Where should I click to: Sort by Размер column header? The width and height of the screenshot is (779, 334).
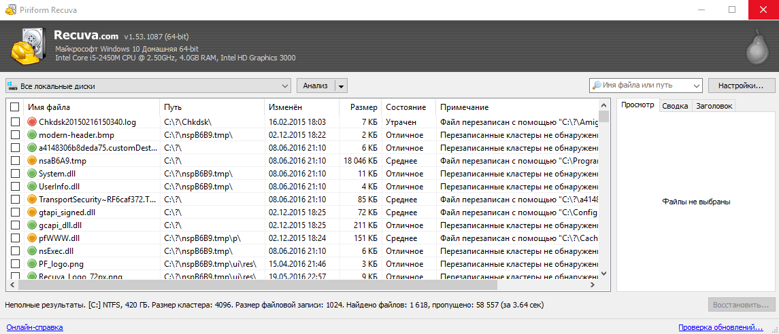tap(361, 107)
